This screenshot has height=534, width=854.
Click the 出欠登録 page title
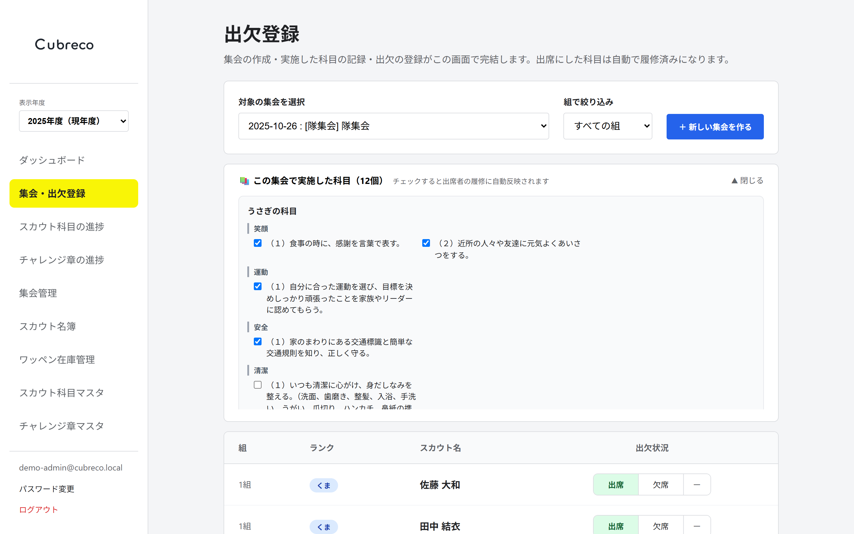pyautogui.click(x=262, y=34)
